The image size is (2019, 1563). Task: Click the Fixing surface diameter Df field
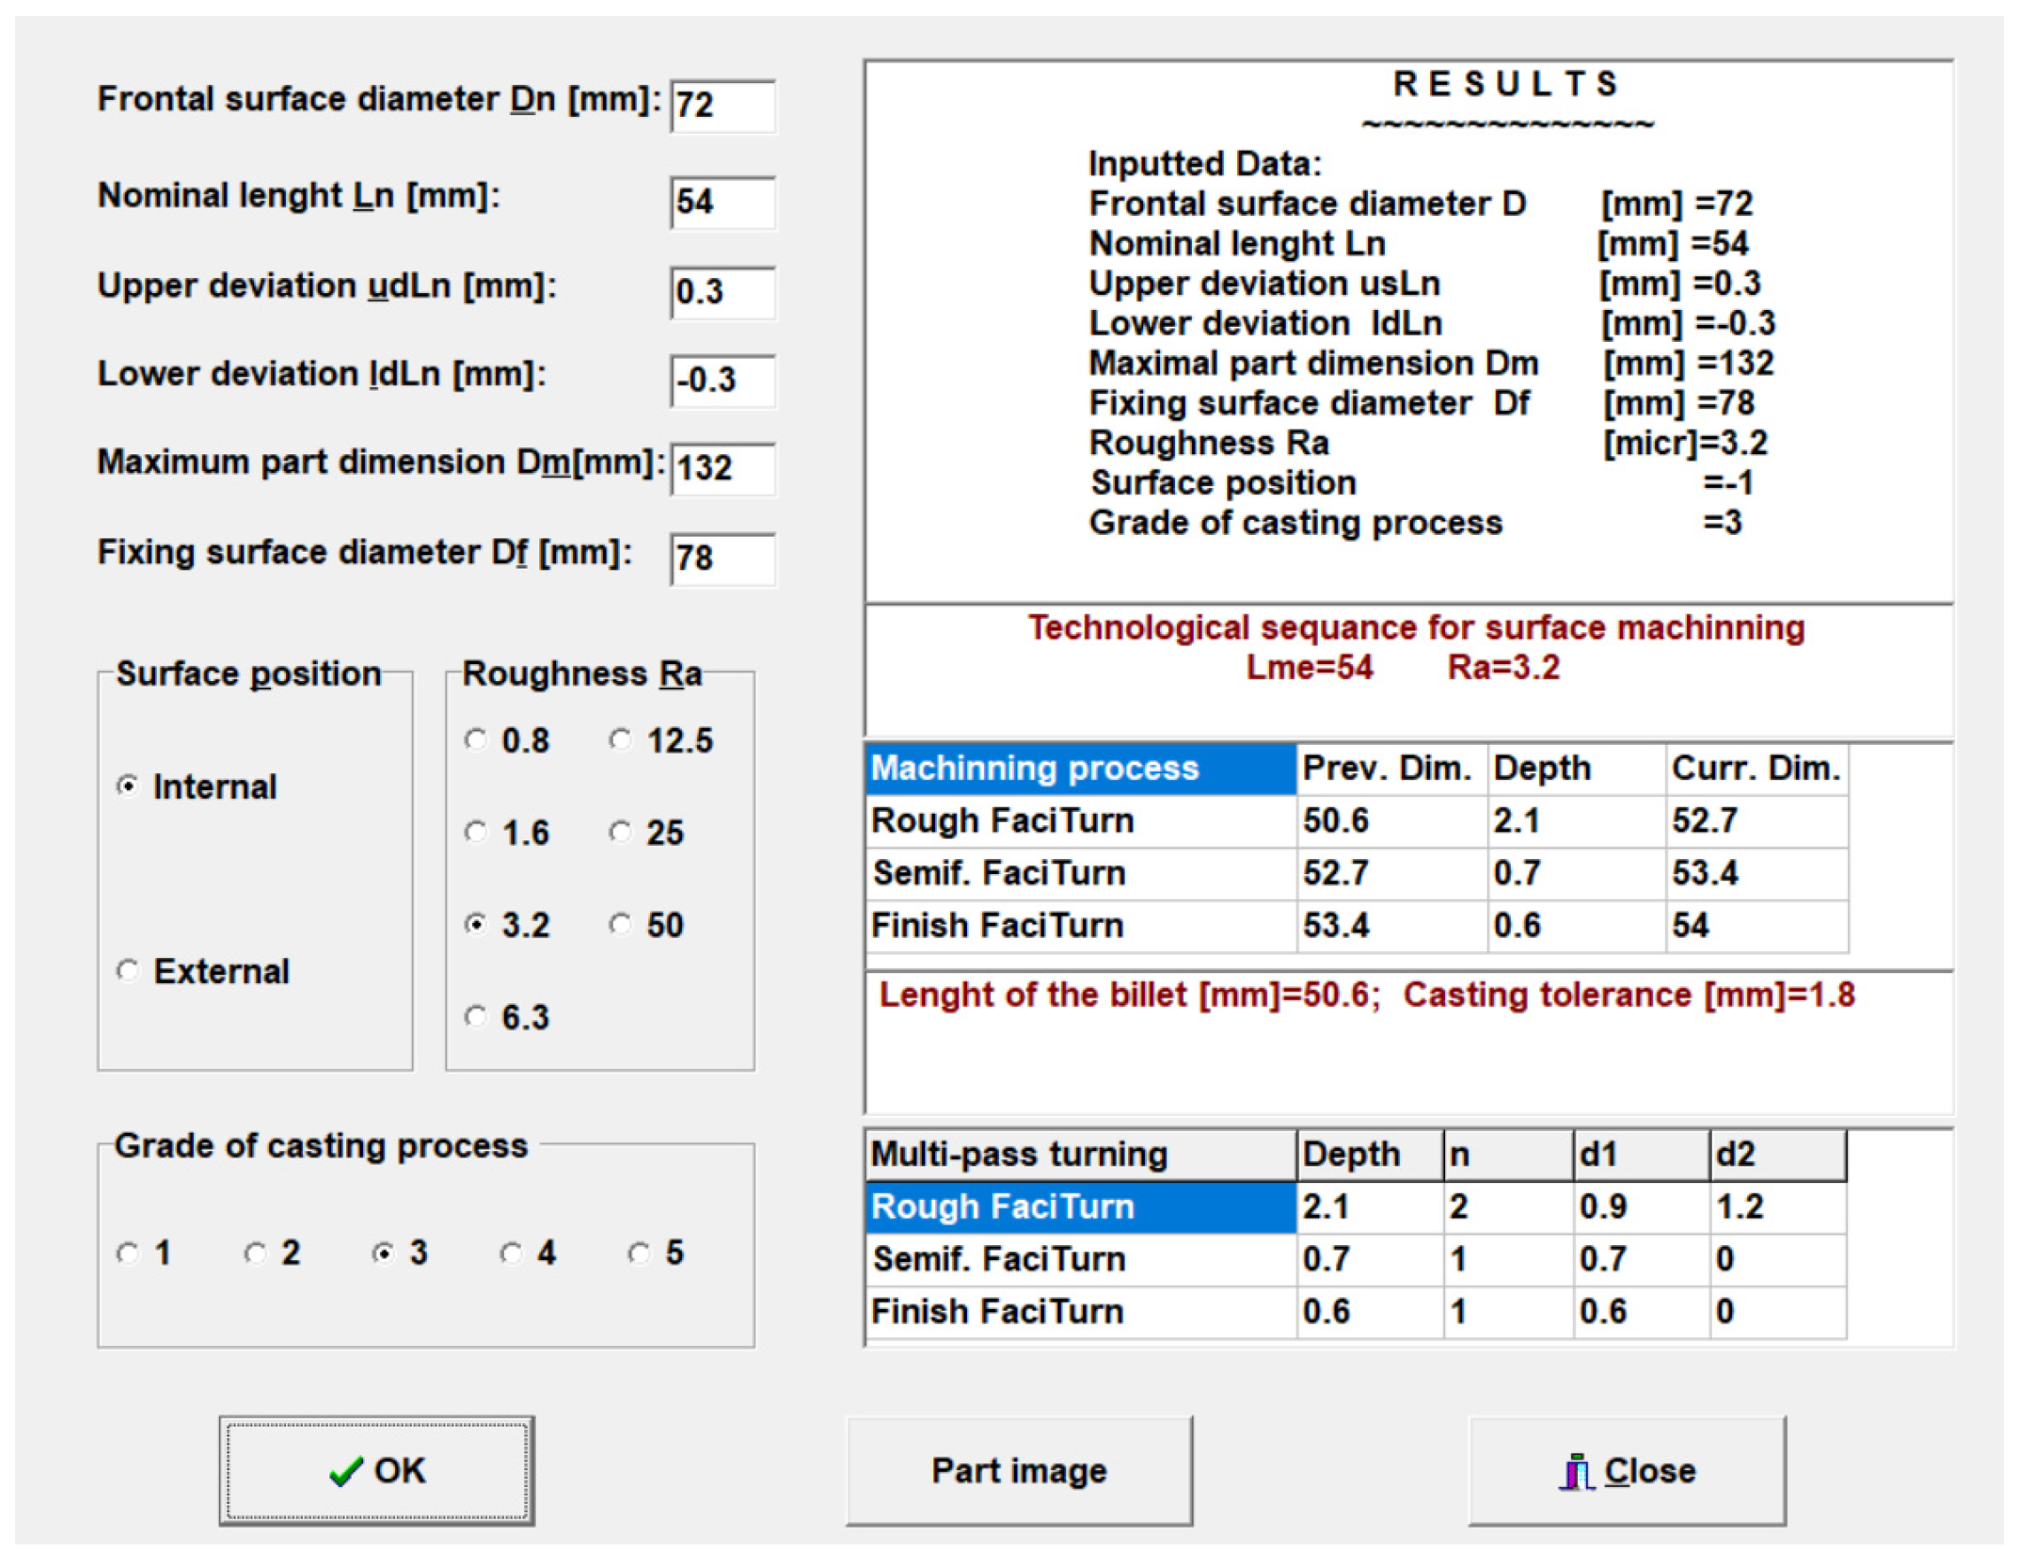click(722, 558)
